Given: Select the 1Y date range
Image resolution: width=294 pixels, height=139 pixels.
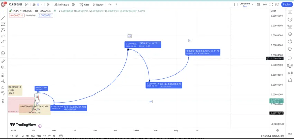Looking at the screenshot, I should coord(45,136).
